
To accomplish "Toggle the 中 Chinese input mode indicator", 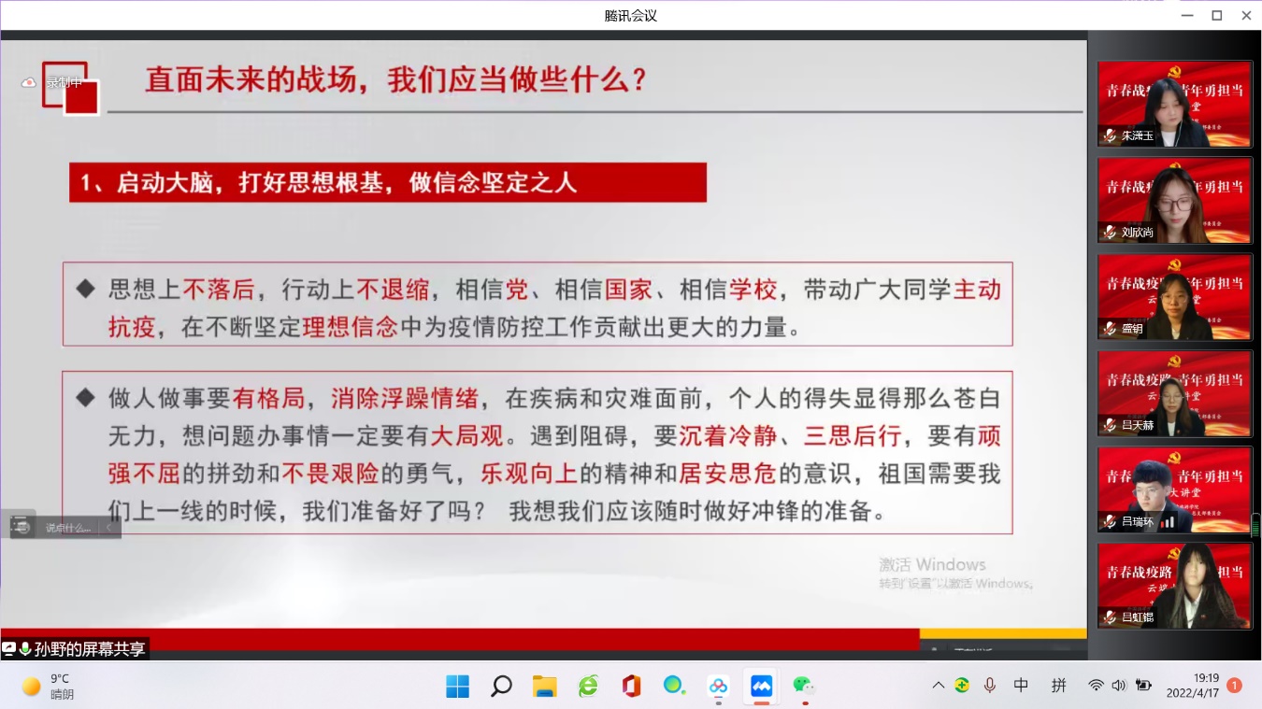I will pyautogui.click(x=1021, y=686).
